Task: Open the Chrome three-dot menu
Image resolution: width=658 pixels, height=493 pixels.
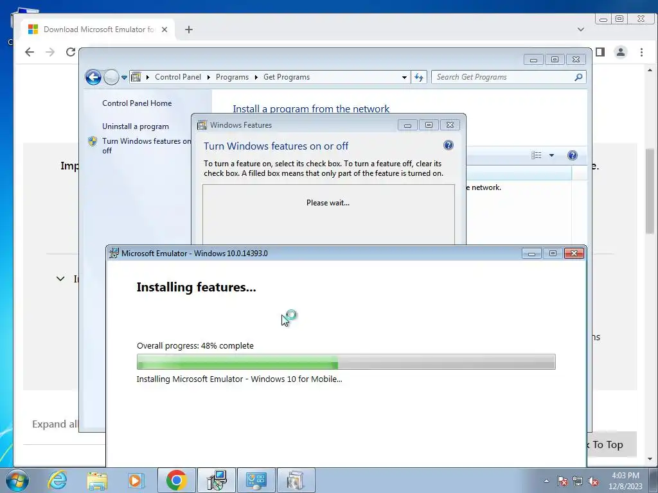Action: 642,52
